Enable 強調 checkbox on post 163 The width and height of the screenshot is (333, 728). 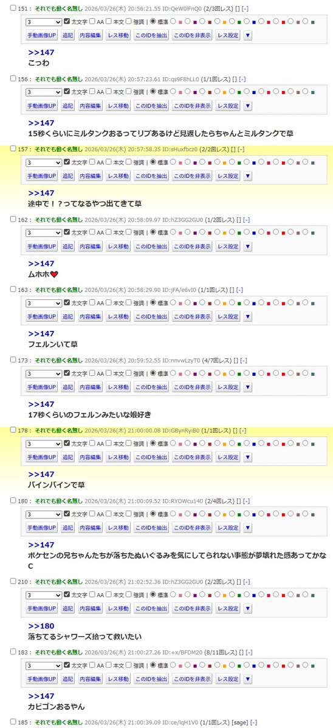[129, 303]
